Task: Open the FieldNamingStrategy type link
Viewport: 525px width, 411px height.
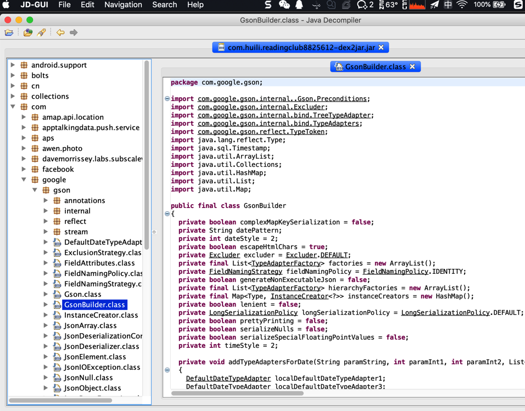Action: coord(246,272)
